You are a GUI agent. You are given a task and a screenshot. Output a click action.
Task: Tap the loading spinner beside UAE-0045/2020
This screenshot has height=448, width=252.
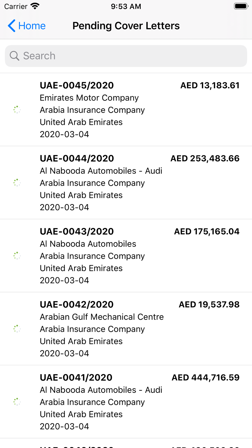point(17,110)
